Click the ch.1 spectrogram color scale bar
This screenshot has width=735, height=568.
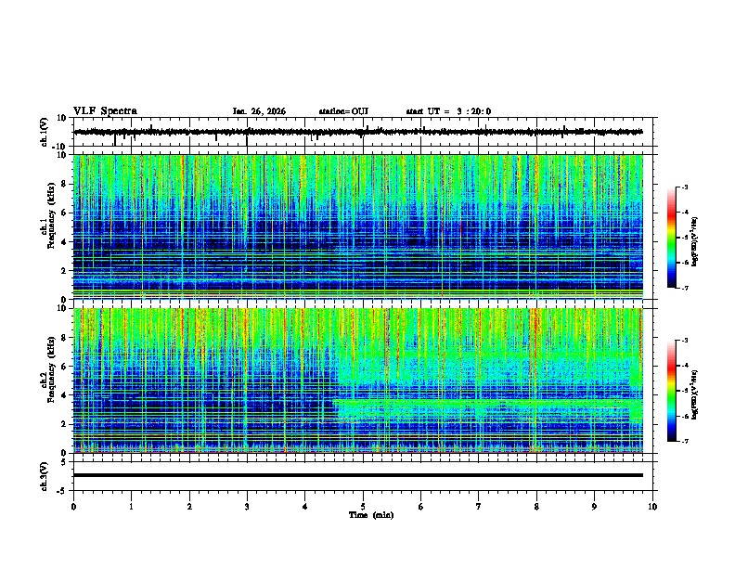pyautogui.click(x=672, y=238)
